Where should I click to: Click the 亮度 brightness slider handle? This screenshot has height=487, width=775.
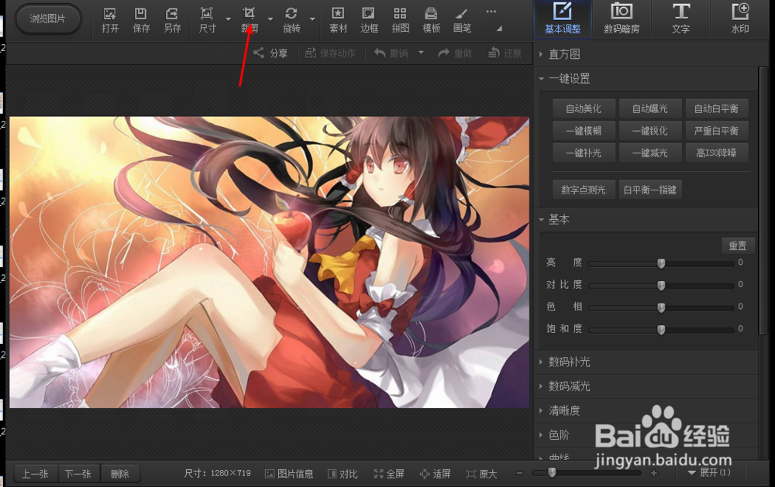(x=661, y=263)
